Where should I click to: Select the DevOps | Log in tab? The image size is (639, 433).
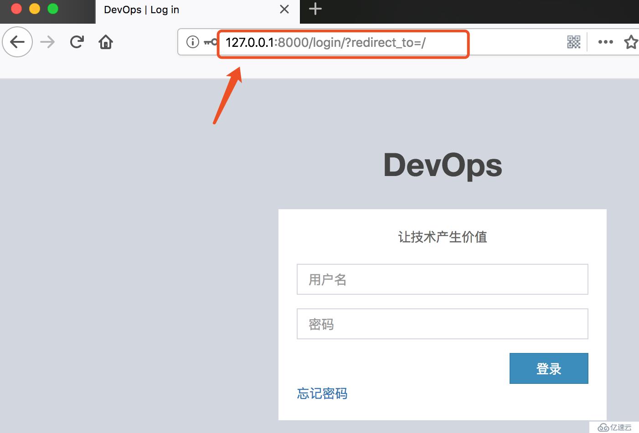(x=197, y=12)
